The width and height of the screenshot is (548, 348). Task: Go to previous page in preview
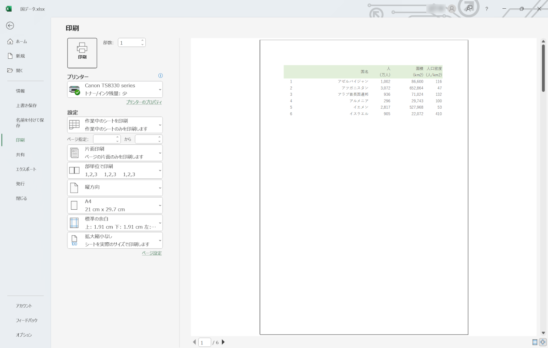(x=194, y=342)
